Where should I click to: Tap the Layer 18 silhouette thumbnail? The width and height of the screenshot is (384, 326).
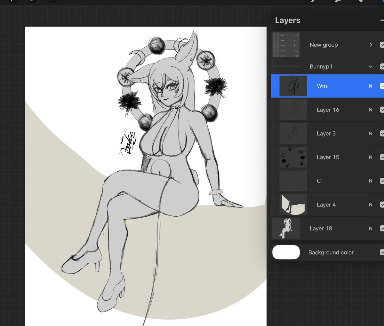coord(286,229)
